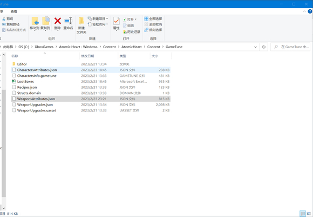Image resolution: width=313 pixels, height=217 pixels.
Task: Expand the chevron after XboxGames breadcrumb
Action: tap(56, 47)
